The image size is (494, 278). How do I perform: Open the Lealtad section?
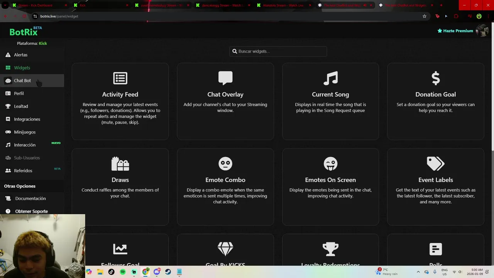(32, 106)
